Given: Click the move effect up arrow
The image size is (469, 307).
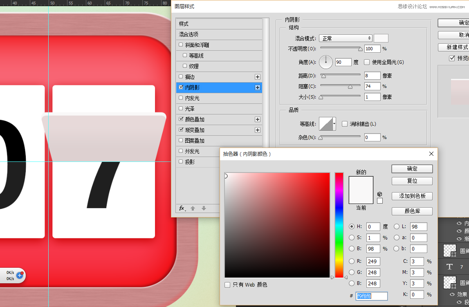Looking at the screenshot, I should (193, 208).
